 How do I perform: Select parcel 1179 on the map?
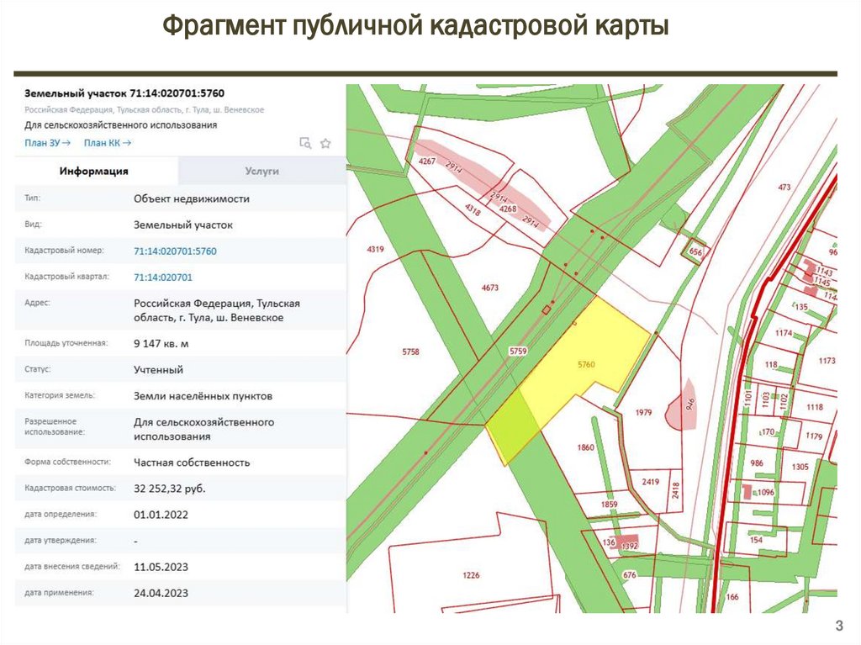pos(814,436)
